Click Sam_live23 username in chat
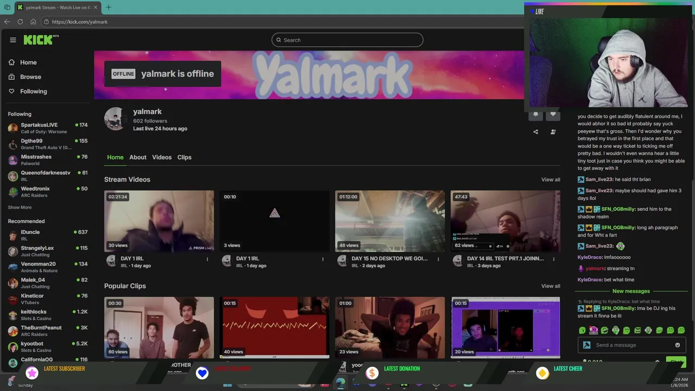The image size is (695, 391). [599, 179]
